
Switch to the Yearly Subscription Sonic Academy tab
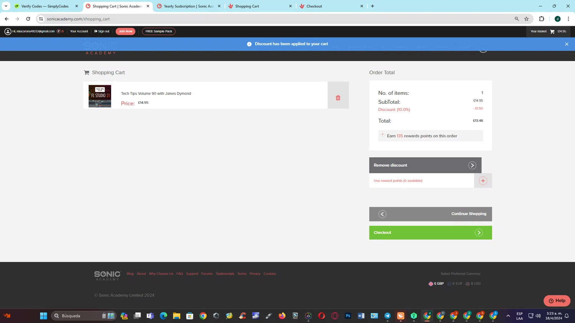(189, 6)
